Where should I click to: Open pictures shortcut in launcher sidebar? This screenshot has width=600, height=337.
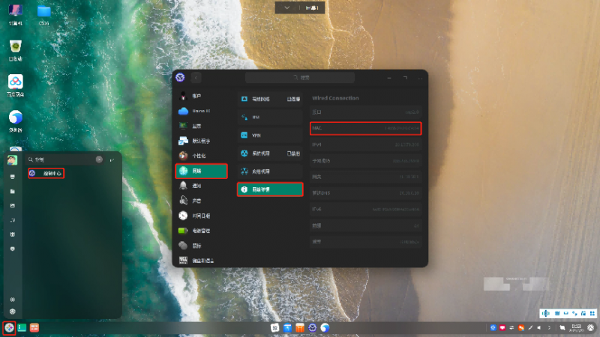click(x=13, y=205)
